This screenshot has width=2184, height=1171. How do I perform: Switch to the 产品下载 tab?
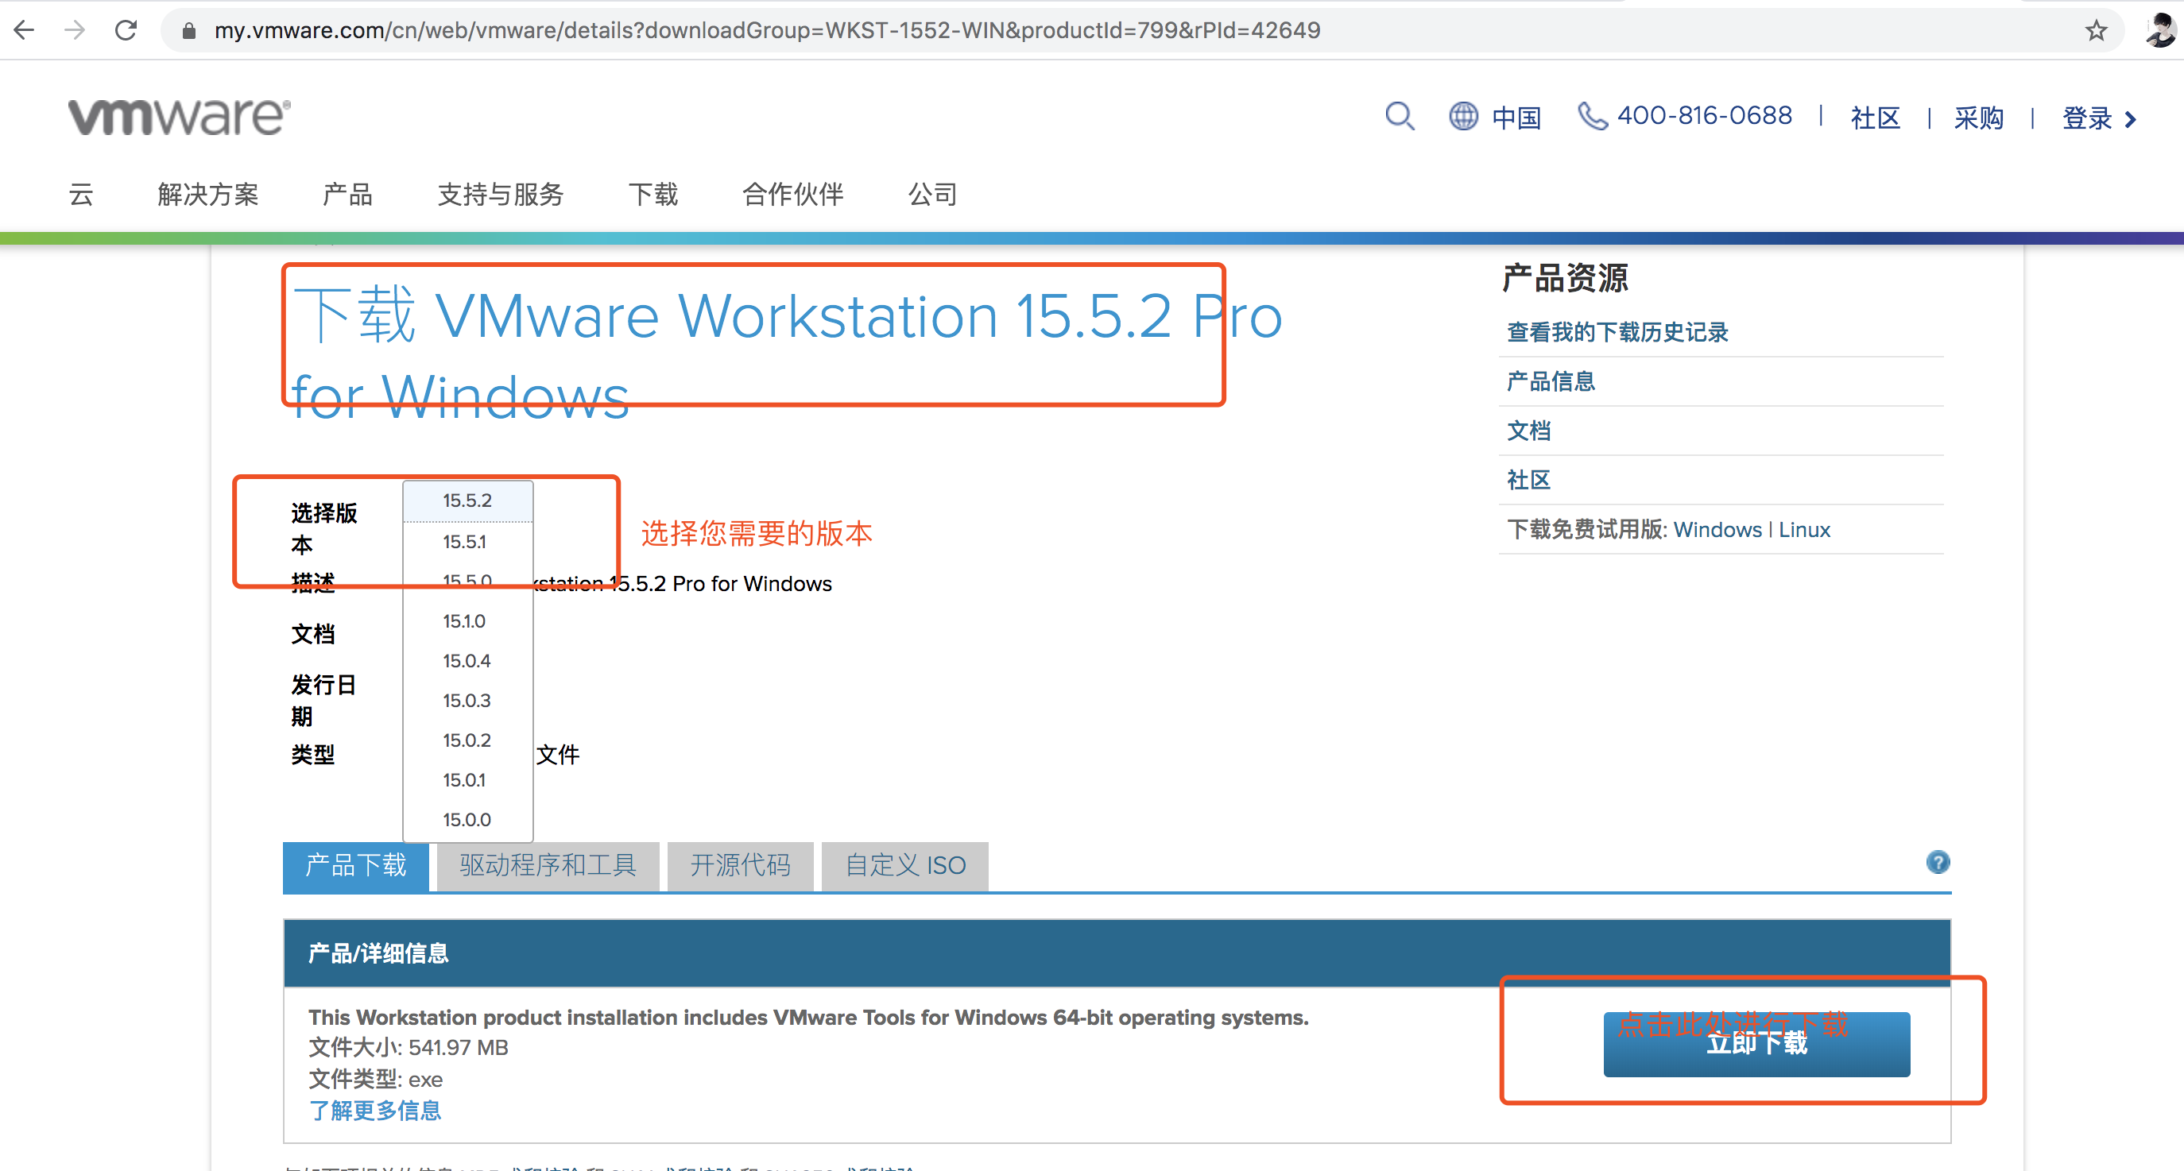(356, 866)
